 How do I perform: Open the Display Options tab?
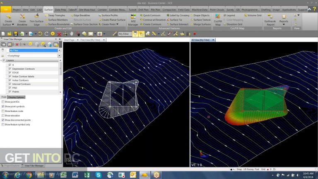click(x=17, y=97)
